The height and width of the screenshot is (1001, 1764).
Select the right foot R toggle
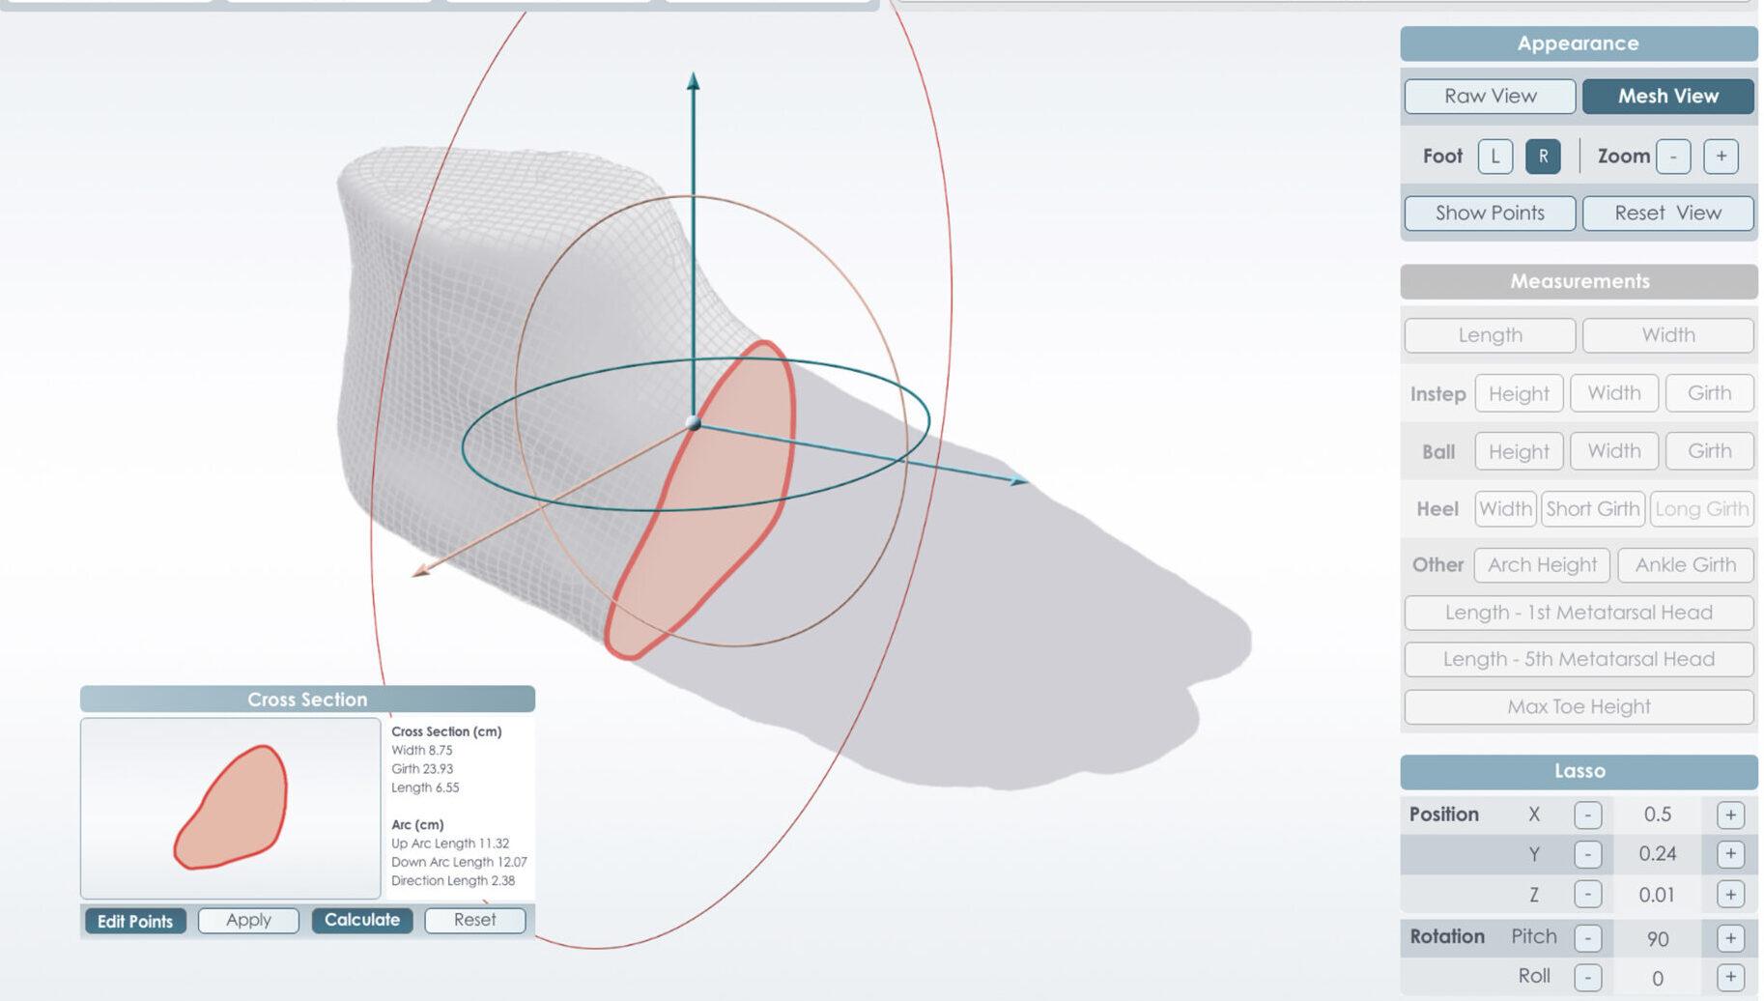click(1542, 157)
